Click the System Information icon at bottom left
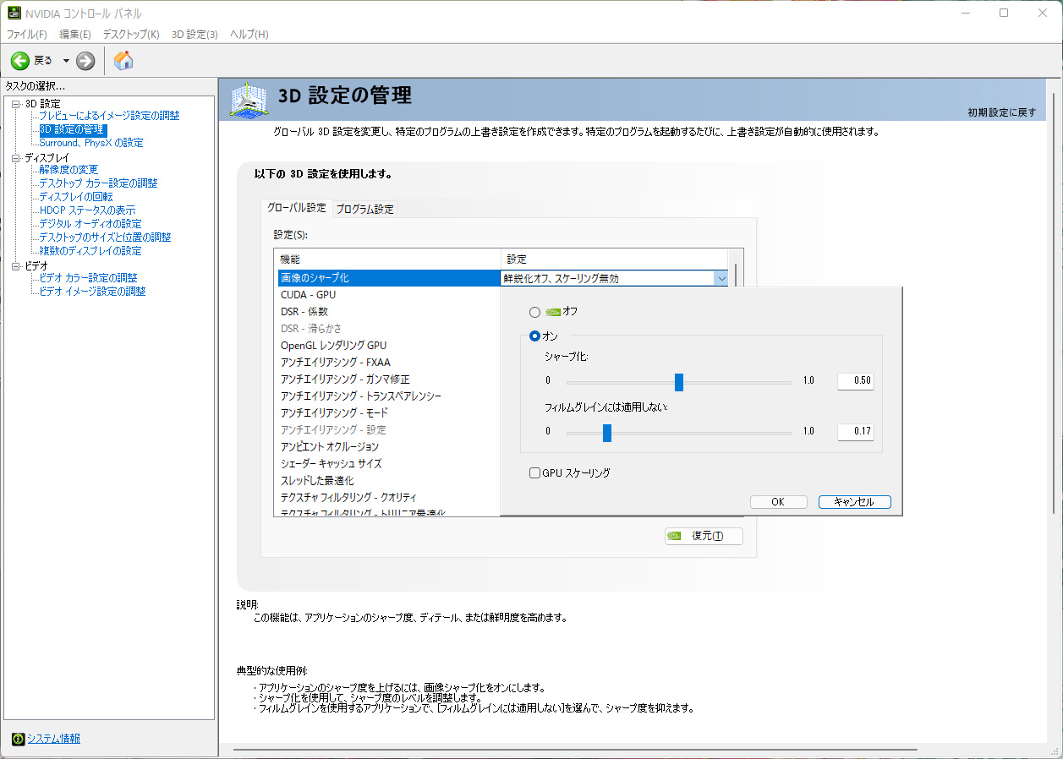This screenshot has width=1063, height=759. (19, 739)
